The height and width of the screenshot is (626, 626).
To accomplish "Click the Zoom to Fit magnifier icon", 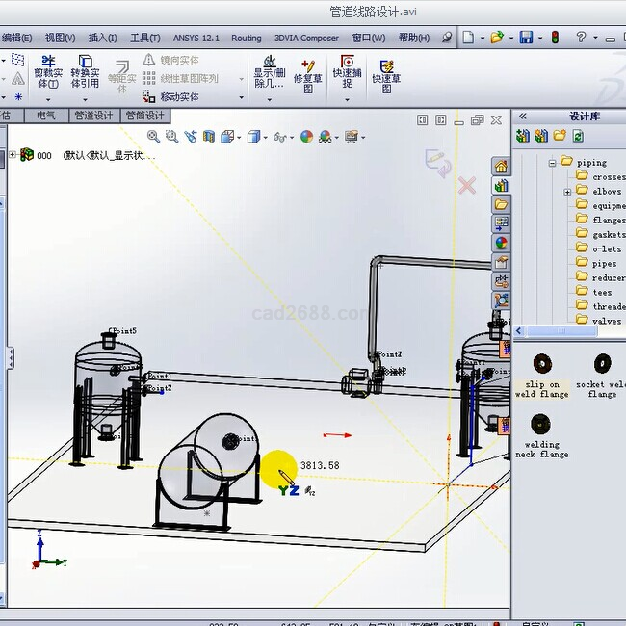I will (154, 137).
